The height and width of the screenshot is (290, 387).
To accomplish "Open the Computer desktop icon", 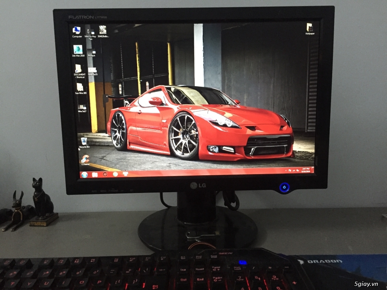I will tap(77, 31).
